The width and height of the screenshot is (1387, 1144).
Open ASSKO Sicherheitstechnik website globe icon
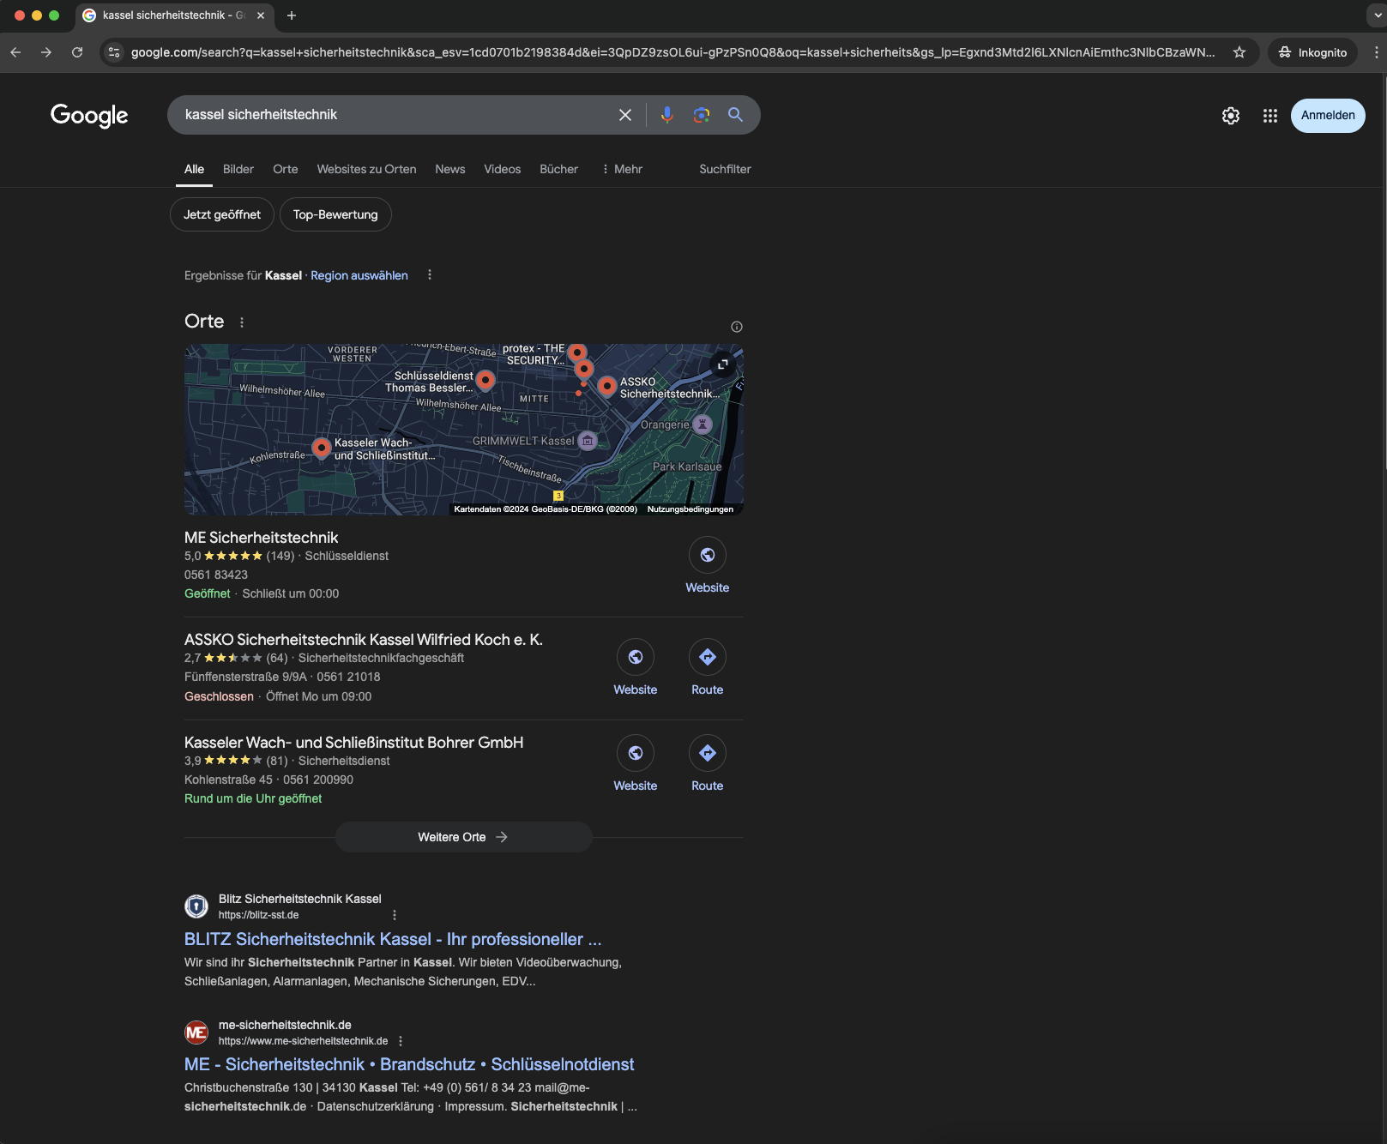(636, 658)
